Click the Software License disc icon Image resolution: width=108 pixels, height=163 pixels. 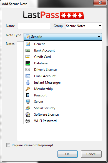(28, 115)
